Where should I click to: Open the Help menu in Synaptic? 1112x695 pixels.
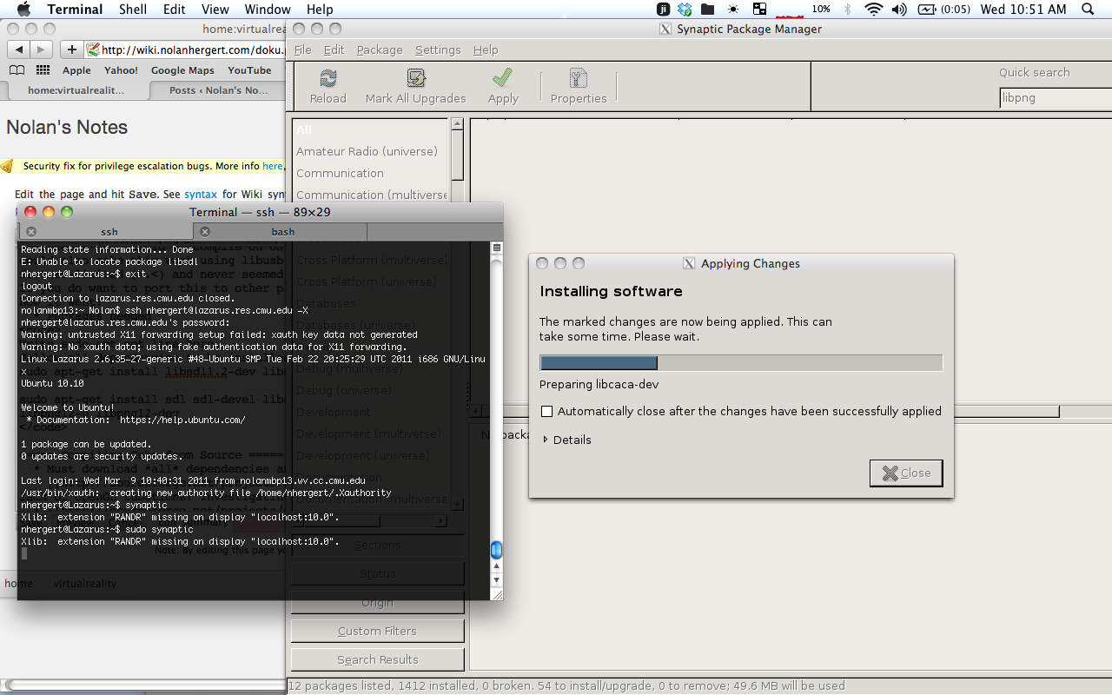(x=486, y=50)
